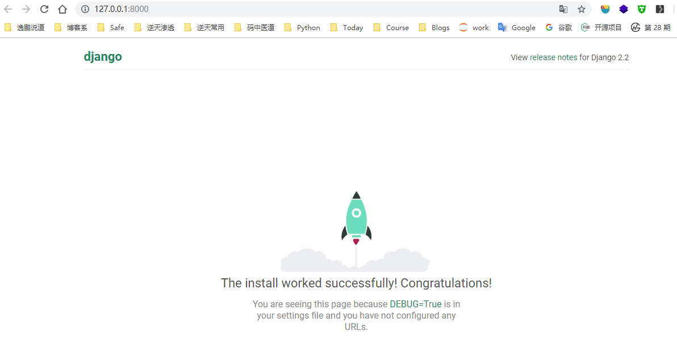Open the Python bookmark folder
The image size is (677, 351).
(x=302, y=28)
